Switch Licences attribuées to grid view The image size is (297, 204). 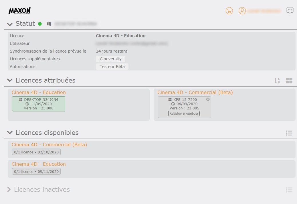(x=289, y=81)
